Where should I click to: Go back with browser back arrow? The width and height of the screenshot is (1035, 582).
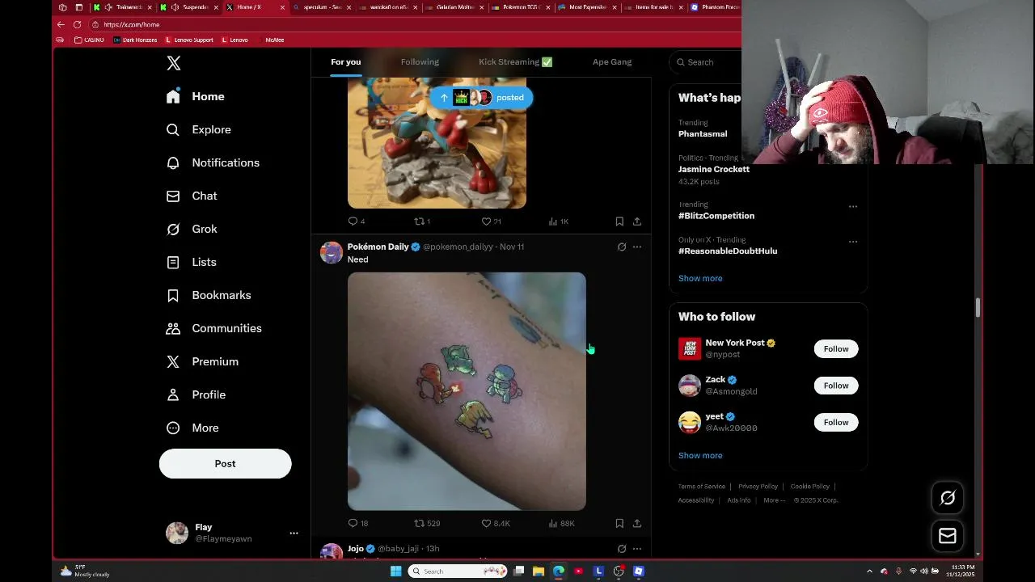coord(61,24)
